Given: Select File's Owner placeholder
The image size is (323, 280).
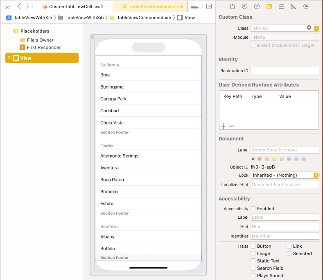Looking at the screenshot, I should click(40, 40).
